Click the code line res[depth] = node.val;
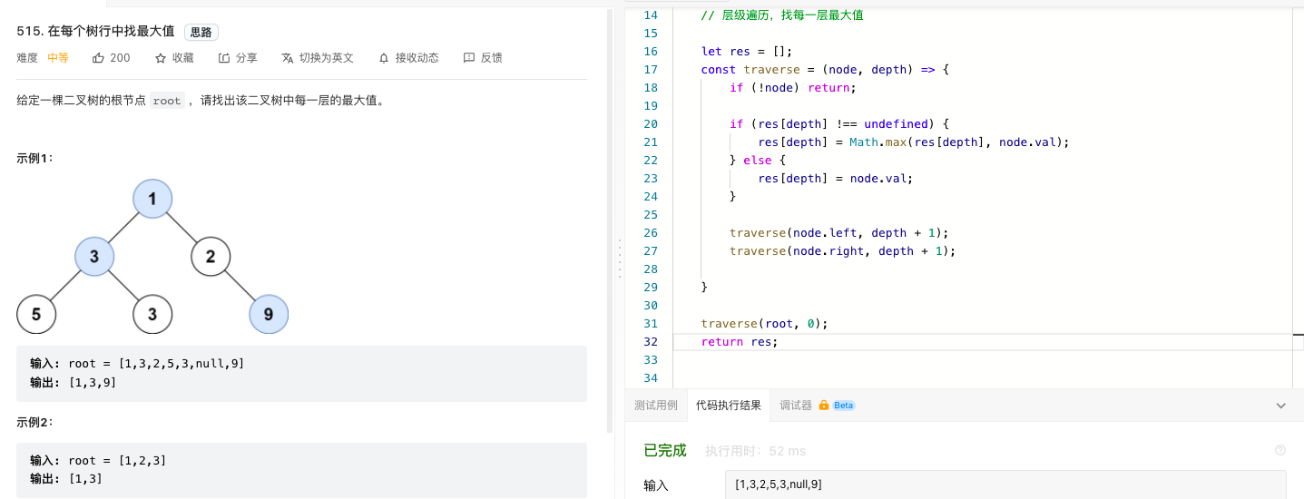The width and height of the screenshot is (1304, 499). (835, 179)
